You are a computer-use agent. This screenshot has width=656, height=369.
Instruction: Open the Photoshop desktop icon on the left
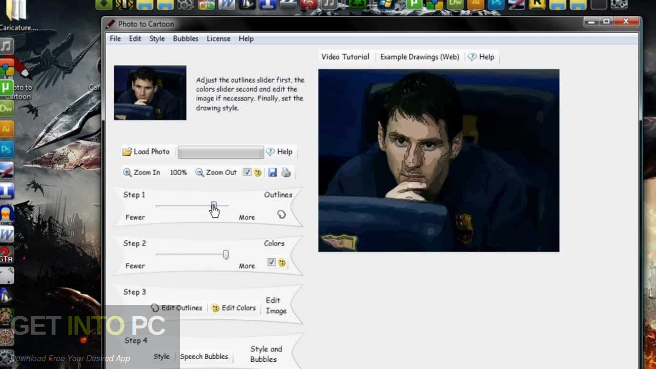click(x=6, y=150)
